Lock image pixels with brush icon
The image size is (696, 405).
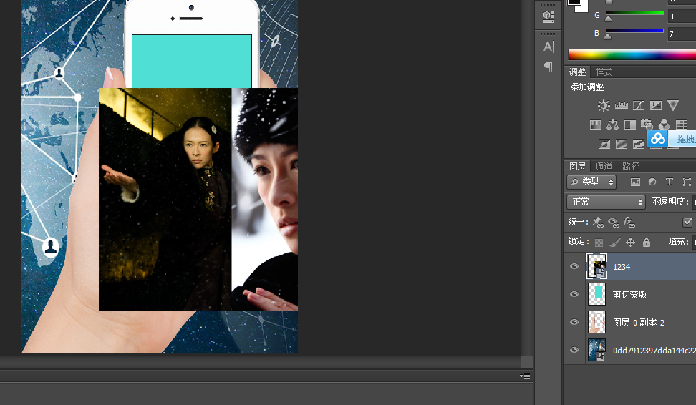(x=615, y=242)
